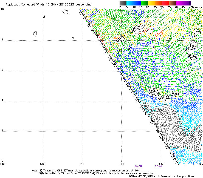
Task: Click the dark purple 45-50 knots swatch
Action: 187,3
